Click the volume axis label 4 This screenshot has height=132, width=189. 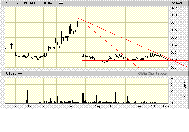(172, 78)
